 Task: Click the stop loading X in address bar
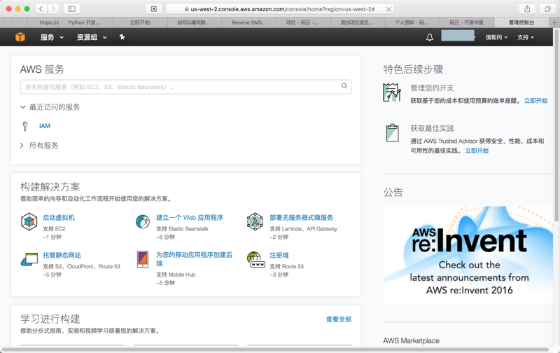[388, 9]
